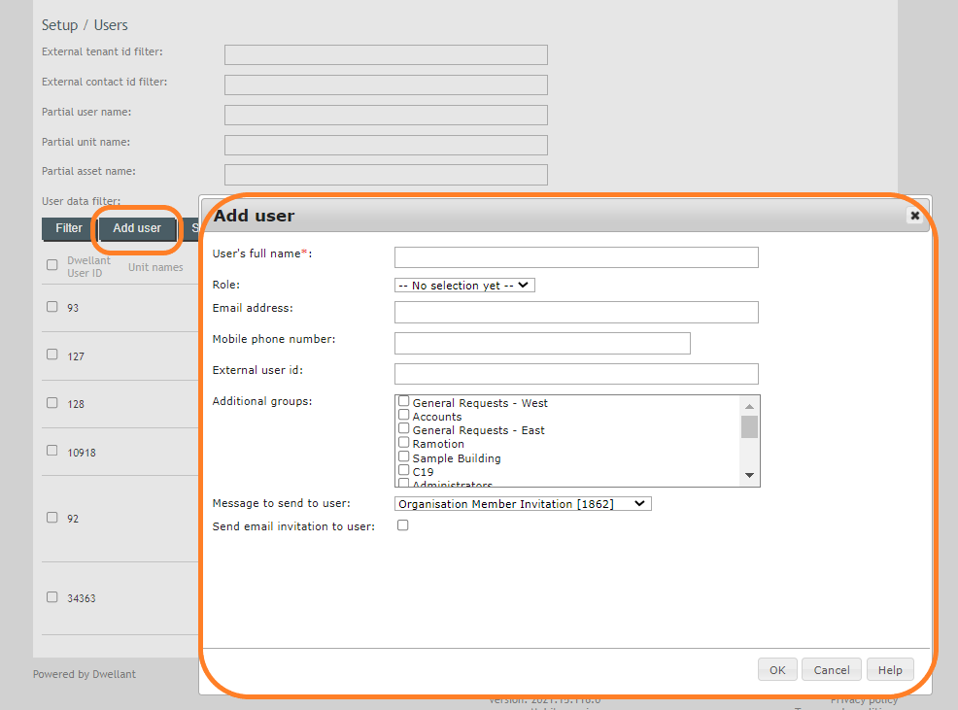Enable the Ramotion group

click(403, 443)
